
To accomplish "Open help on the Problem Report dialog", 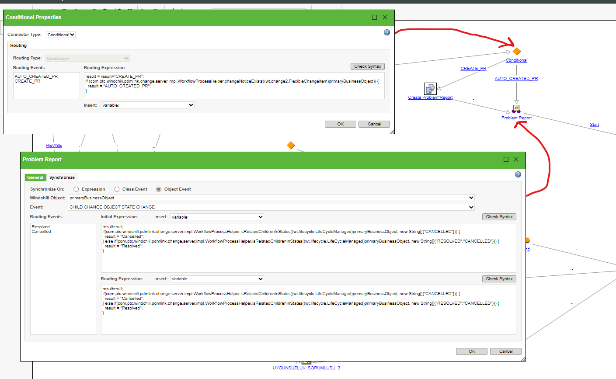I will (518, 174).
